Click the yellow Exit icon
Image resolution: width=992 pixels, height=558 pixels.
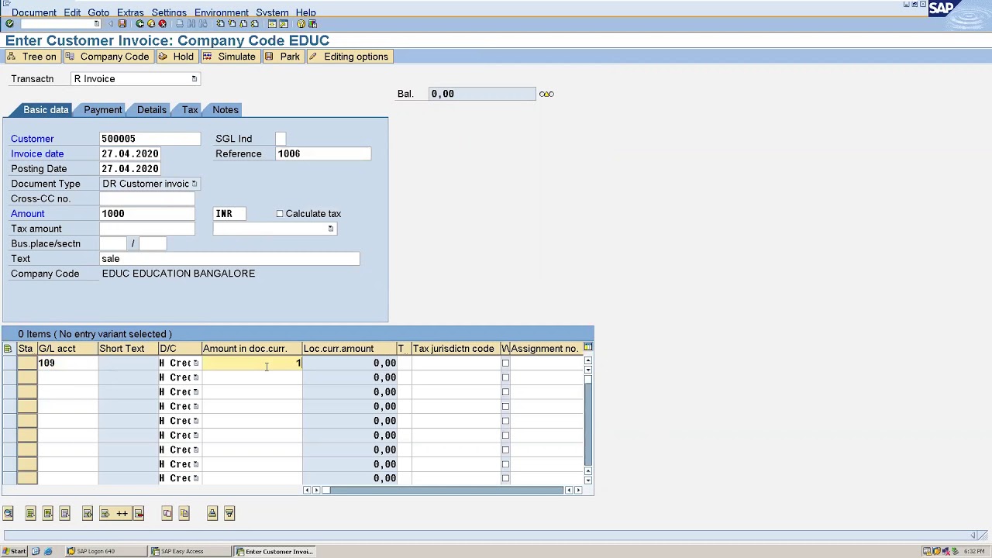tap(151, 23)
